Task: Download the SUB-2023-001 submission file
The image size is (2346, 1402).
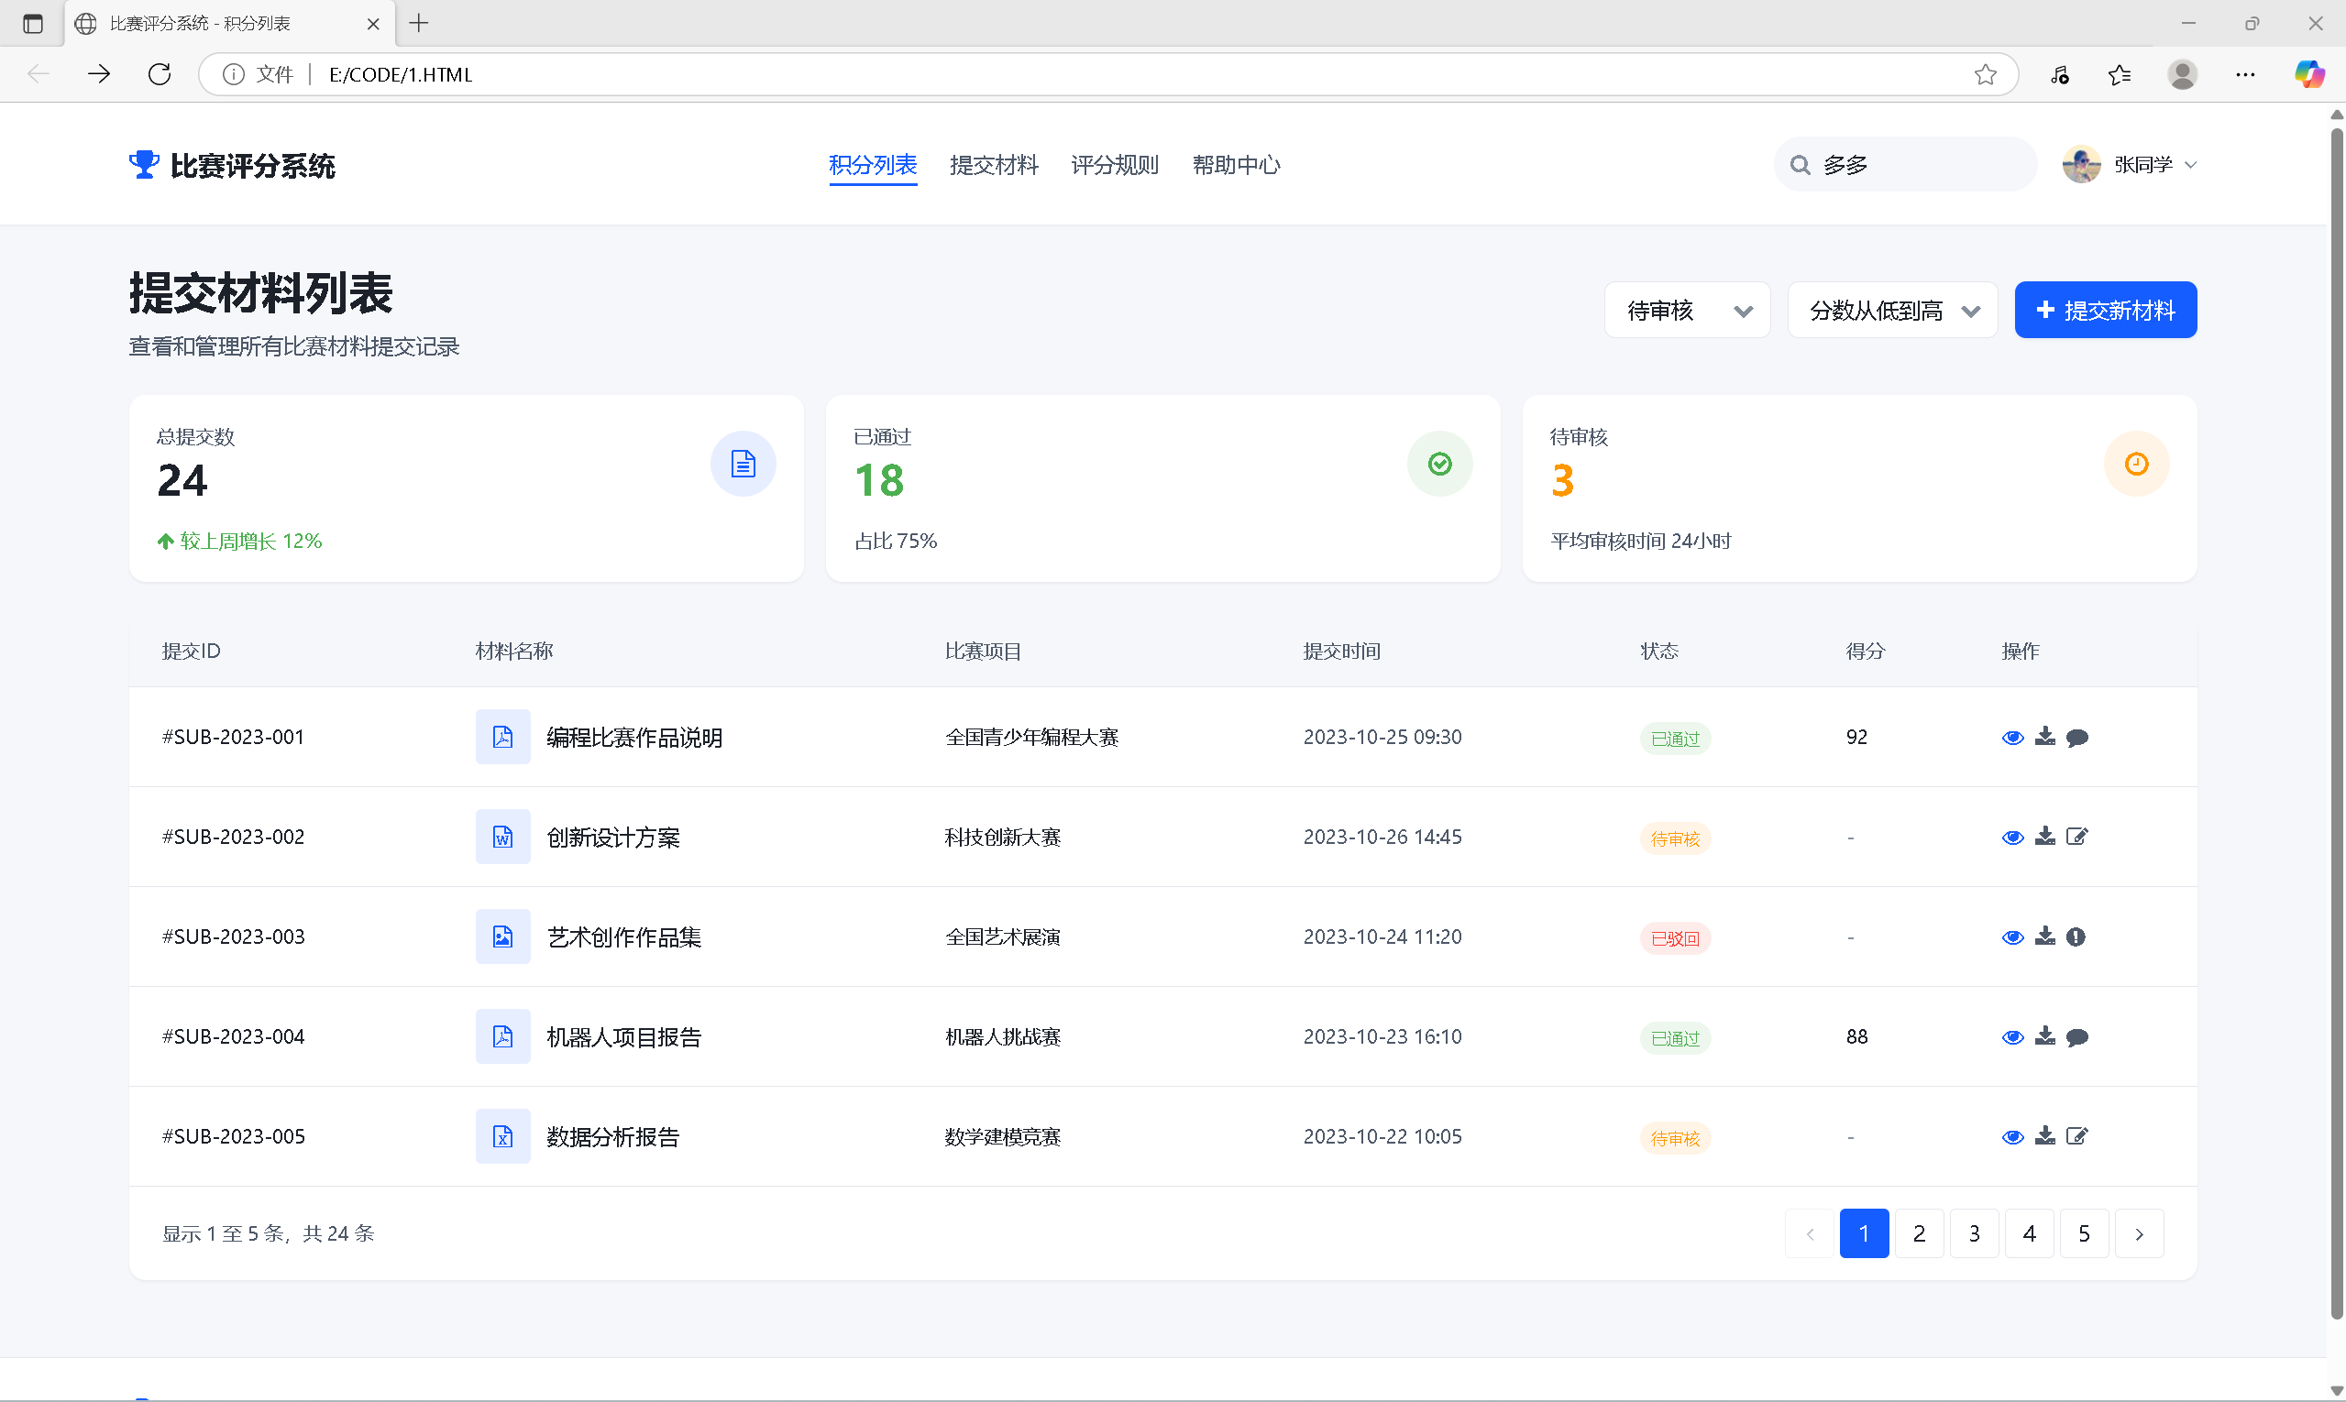Action: (x=2044, y=737)
